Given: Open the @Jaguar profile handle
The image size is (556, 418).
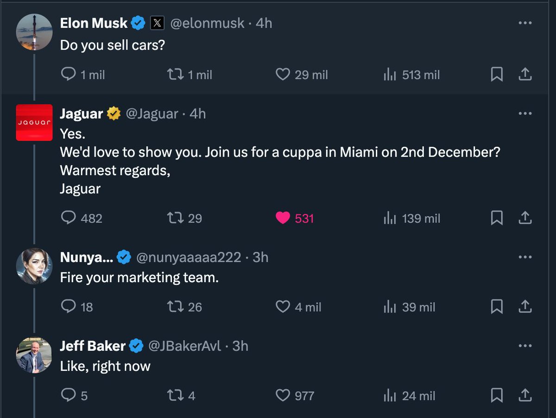Looking at the screenshot, I should click(x=152, y=114).
